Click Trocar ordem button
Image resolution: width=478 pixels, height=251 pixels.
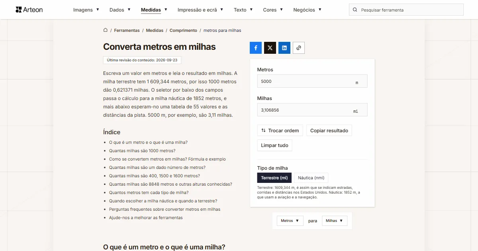coord(280,130)
